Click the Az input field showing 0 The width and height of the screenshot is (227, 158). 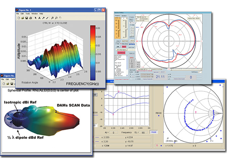pos(113,132)
